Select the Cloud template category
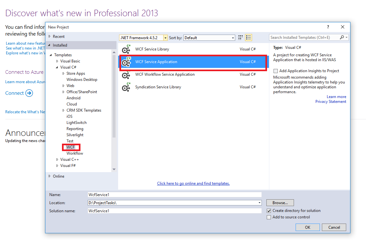This screenshot has height=242, width=366. tap(71, 104)
